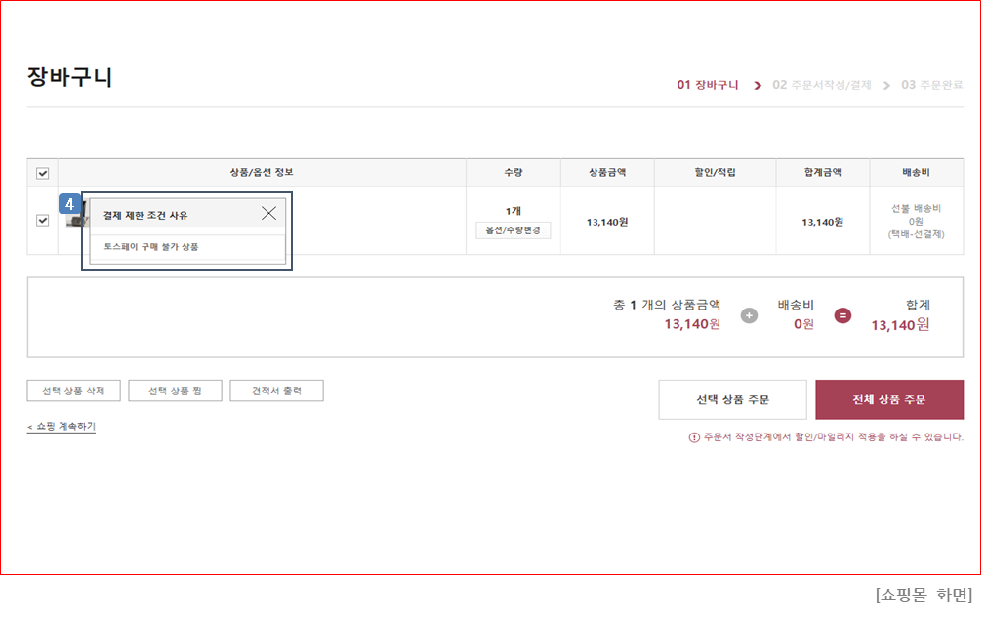Click the (택배-선결제) text
The width and height of the screenshot is (986, 620).
(917, 234)
